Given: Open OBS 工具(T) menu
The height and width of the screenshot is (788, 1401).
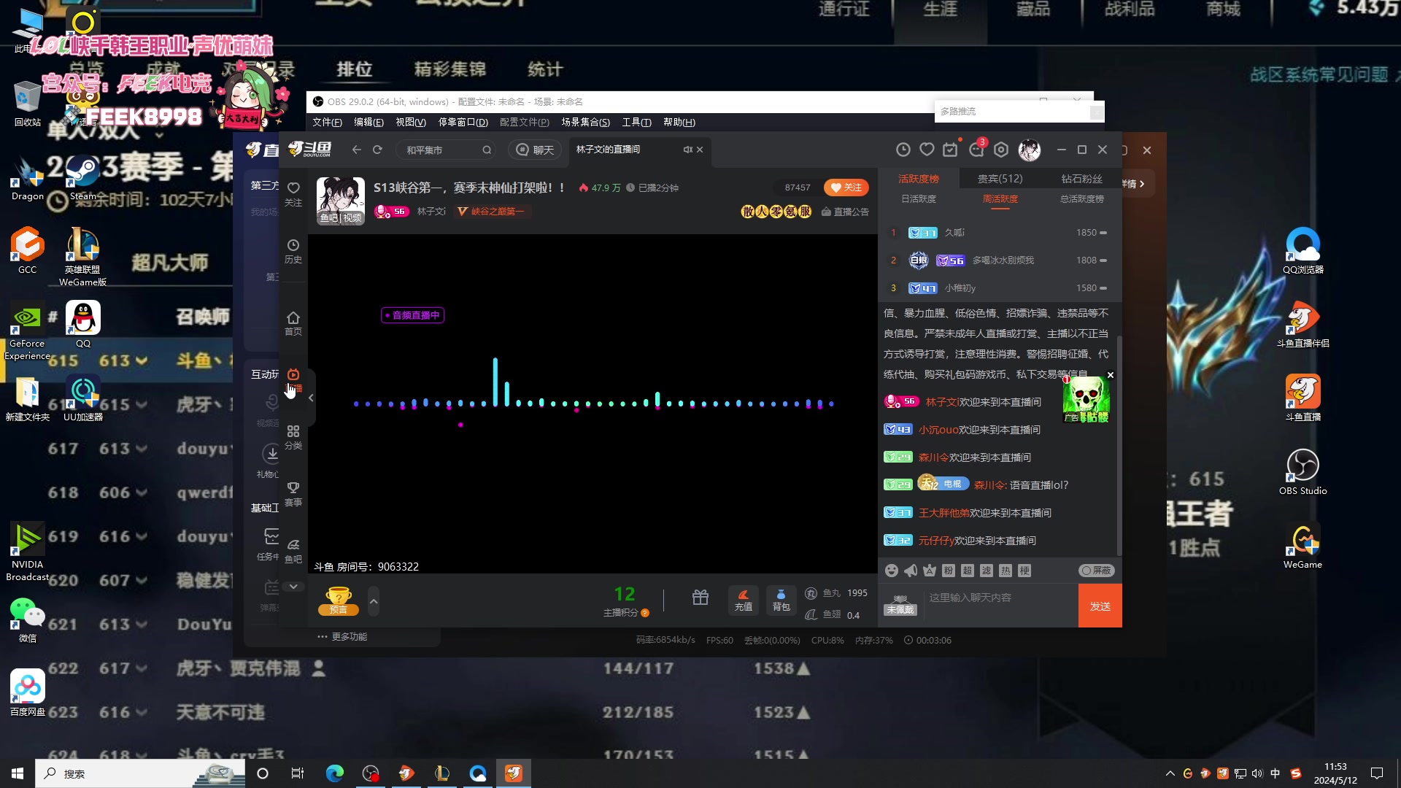Looking at the screenshot, I should point(636,122).
